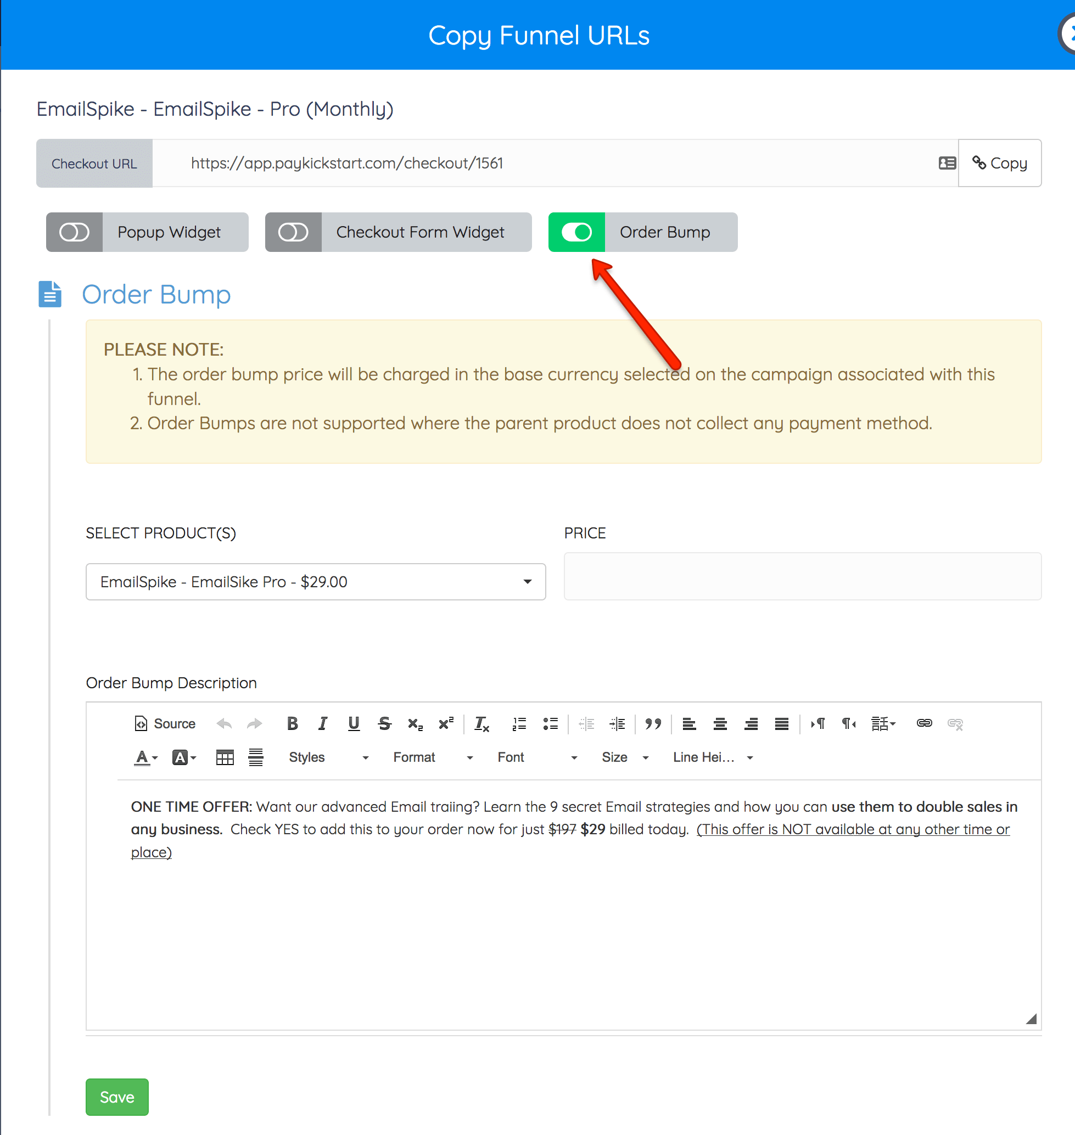The width and height of the screenshot is (1075, 1135).
Task: Open the Font dropdown
Action: (537, 757)
